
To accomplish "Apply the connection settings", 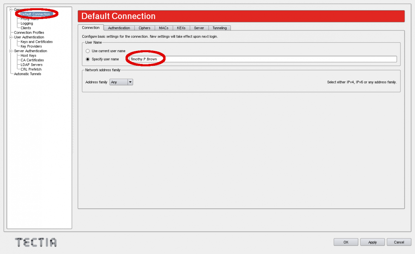I will point(372,242).
